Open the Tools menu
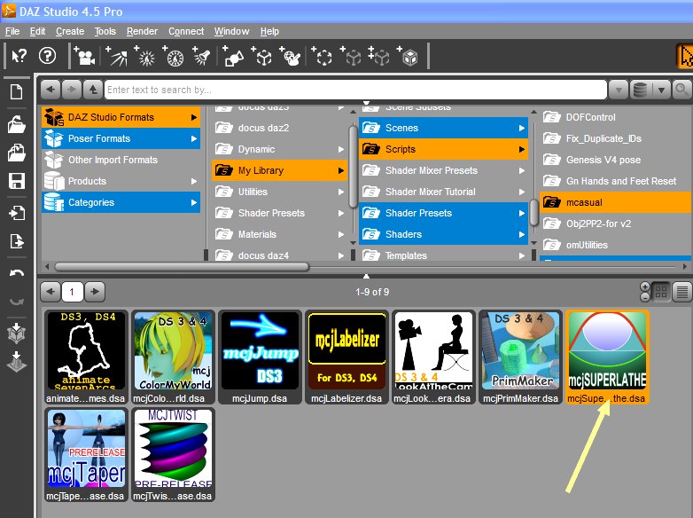Image resolution: width=693 pixels, height=518 pixels. click(x=105, y=31)
